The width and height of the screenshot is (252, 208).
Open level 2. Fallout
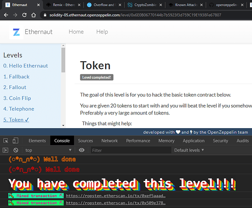point(15,87)
